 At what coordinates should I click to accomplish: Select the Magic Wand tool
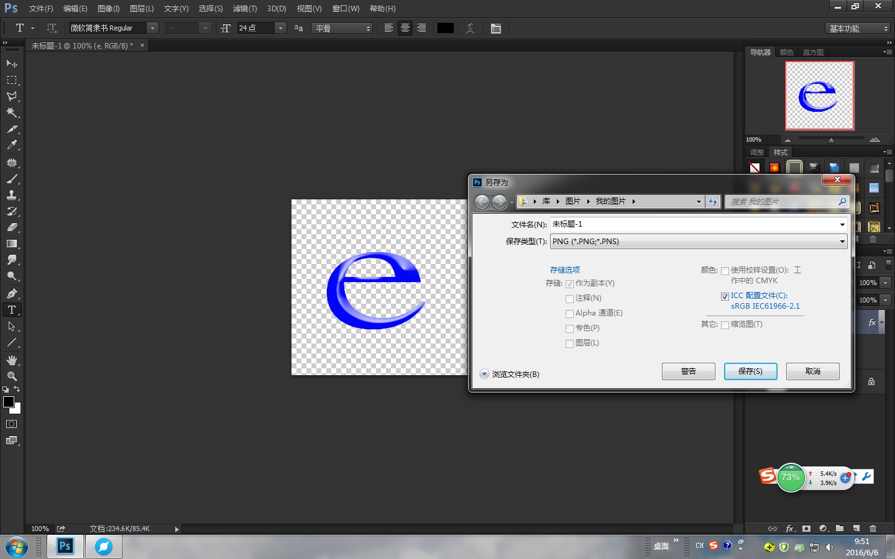[x=12, y=112]
